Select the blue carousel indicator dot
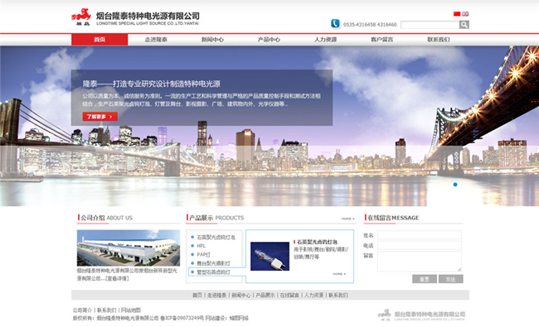The width and height of the screenshot is (539, 327). point(455,185)
